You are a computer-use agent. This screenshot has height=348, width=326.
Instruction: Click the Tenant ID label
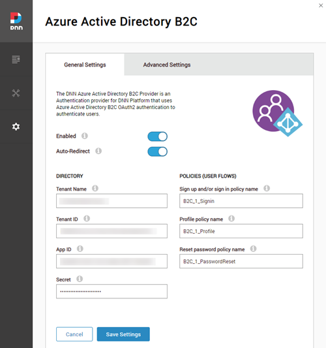pyautogui.click(x=67, y=219)
